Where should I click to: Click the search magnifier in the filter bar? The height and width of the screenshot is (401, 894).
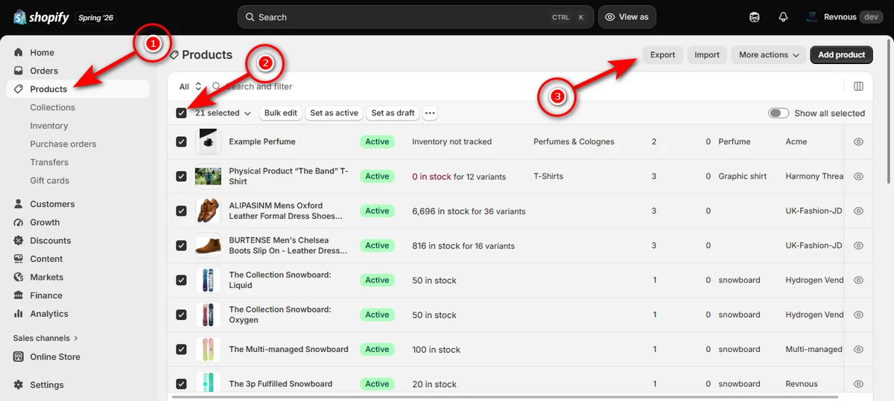tap(217, 86)
